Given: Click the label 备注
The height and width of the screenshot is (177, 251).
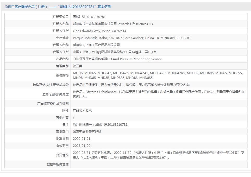Looking at the screenshot, I should [65, 125].
